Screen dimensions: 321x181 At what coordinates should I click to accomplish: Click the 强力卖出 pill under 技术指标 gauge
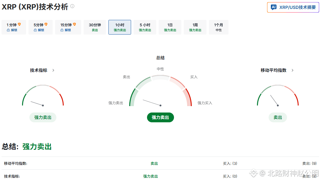(43, 117)
